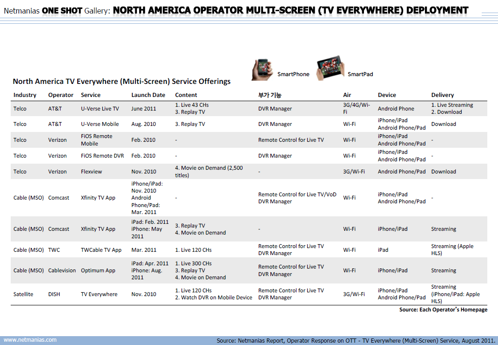Click the Source: Each Operator's Homepage note
This screenshot has width=498, height=345.
[443, 310]
